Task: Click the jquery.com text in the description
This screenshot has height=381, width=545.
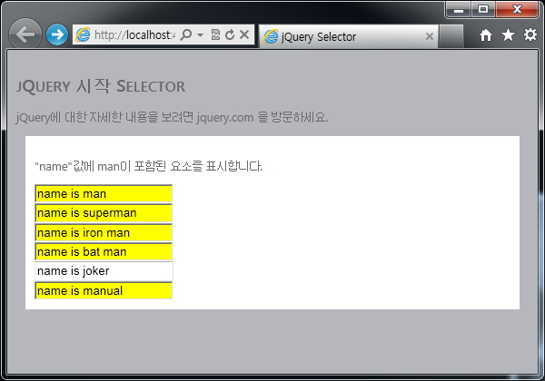Action: (225, 118)
